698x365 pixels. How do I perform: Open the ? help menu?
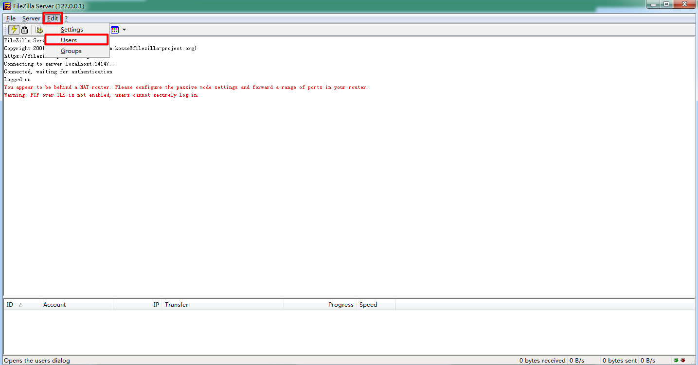pos(66,18)
